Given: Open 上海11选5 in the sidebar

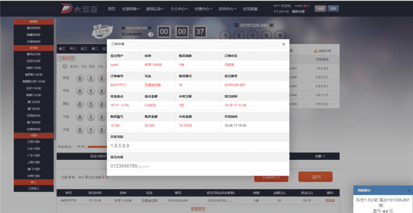Looking at the screenshot, I should (34, 162).
